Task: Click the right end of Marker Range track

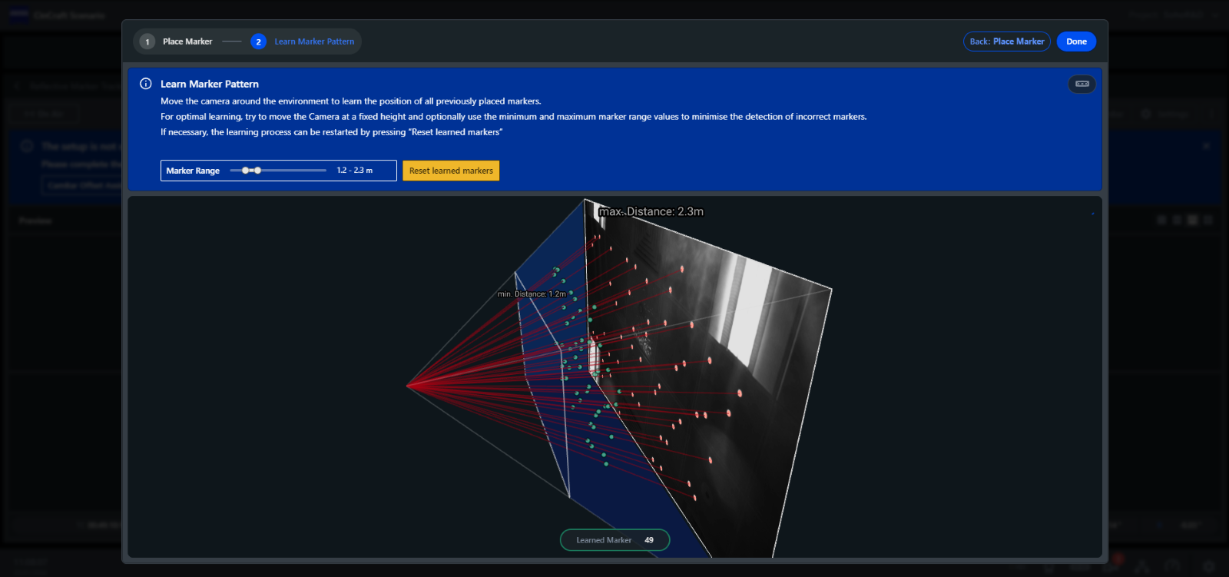Action: (x=324, y=171)
